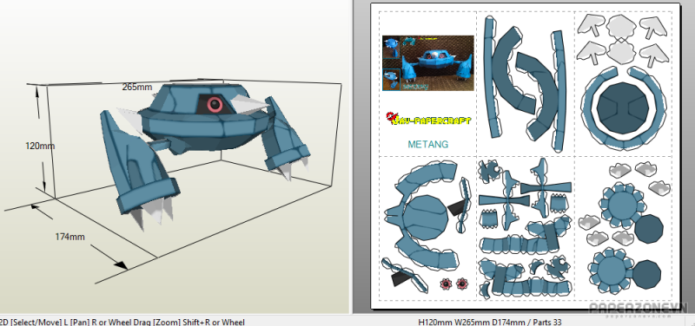Select the white face spike on the 3D model

(249, 105)
